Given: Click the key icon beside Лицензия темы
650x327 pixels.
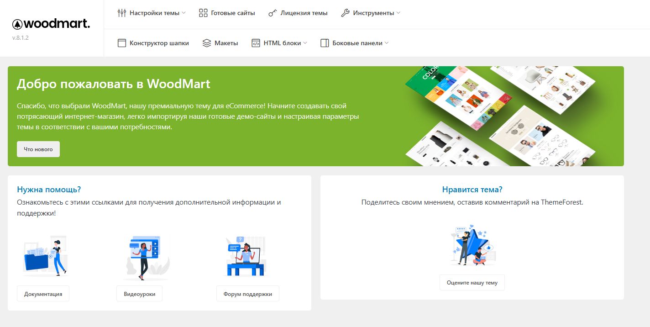Looking at the screenshot, I should [x=273, y=13].
